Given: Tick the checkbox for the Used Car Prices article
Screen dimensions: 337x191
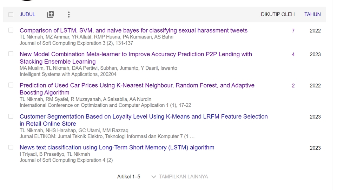Looking at the screenshot, I should [11, 85].
